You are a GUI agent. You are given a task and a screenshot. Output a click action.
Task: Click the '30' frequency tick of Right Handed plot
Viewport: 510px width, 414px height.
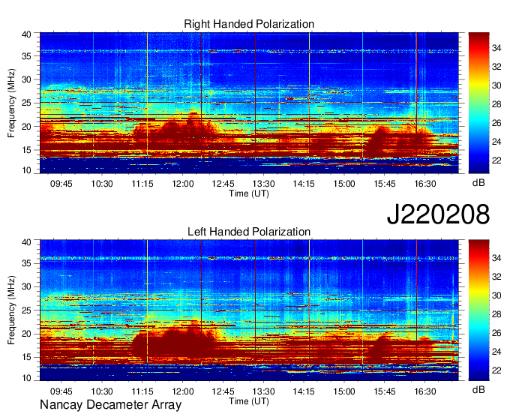tap(26, 79)
